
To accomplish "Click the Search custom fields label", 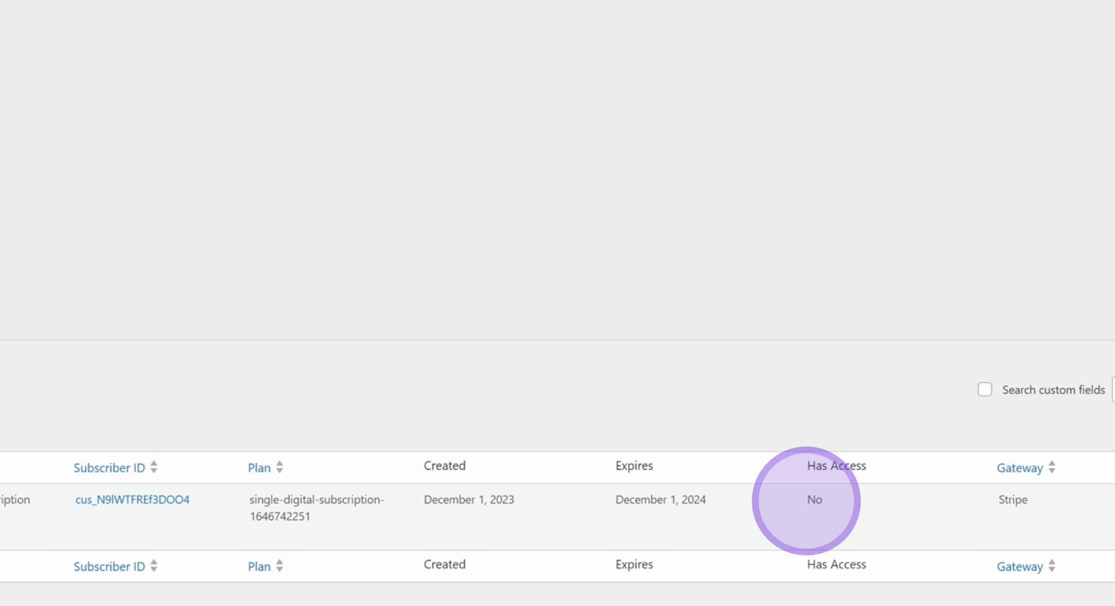I will tap(1053, 390).
